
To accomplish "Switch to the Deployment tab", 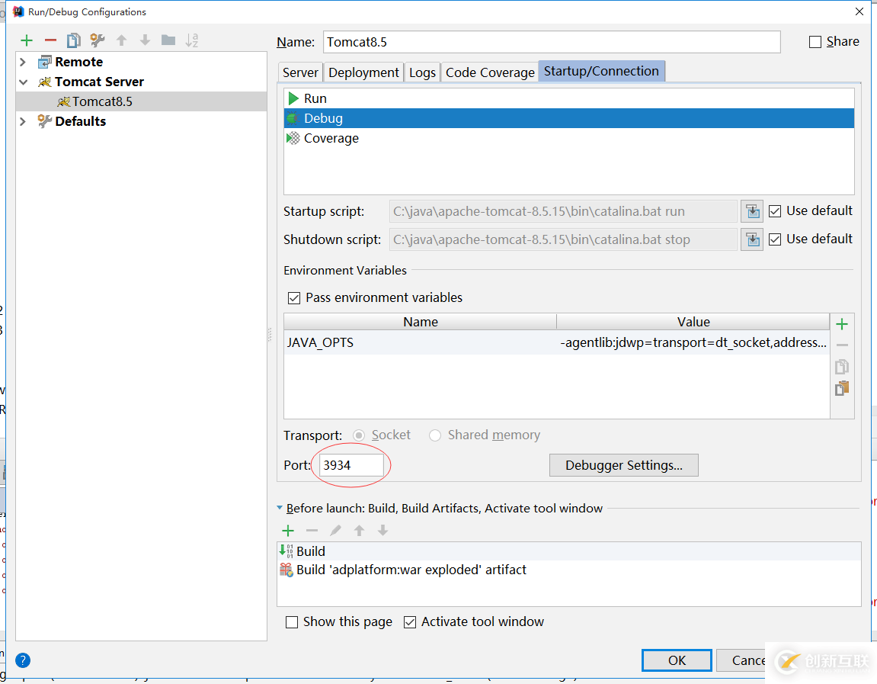I will point(363,72).
